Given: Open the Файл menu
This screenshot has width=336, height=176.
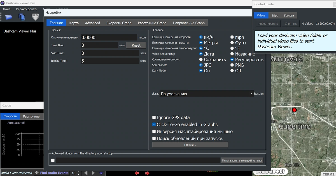Looking at the screenshot, I should coord(7,9).
